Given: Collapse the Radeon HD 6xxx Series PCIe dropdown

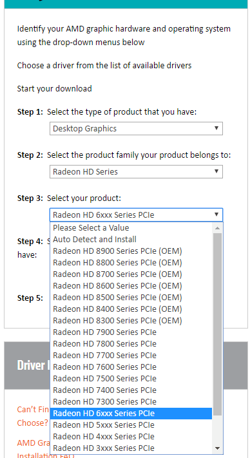Looking at the screenshot, I should pos(136,215).
